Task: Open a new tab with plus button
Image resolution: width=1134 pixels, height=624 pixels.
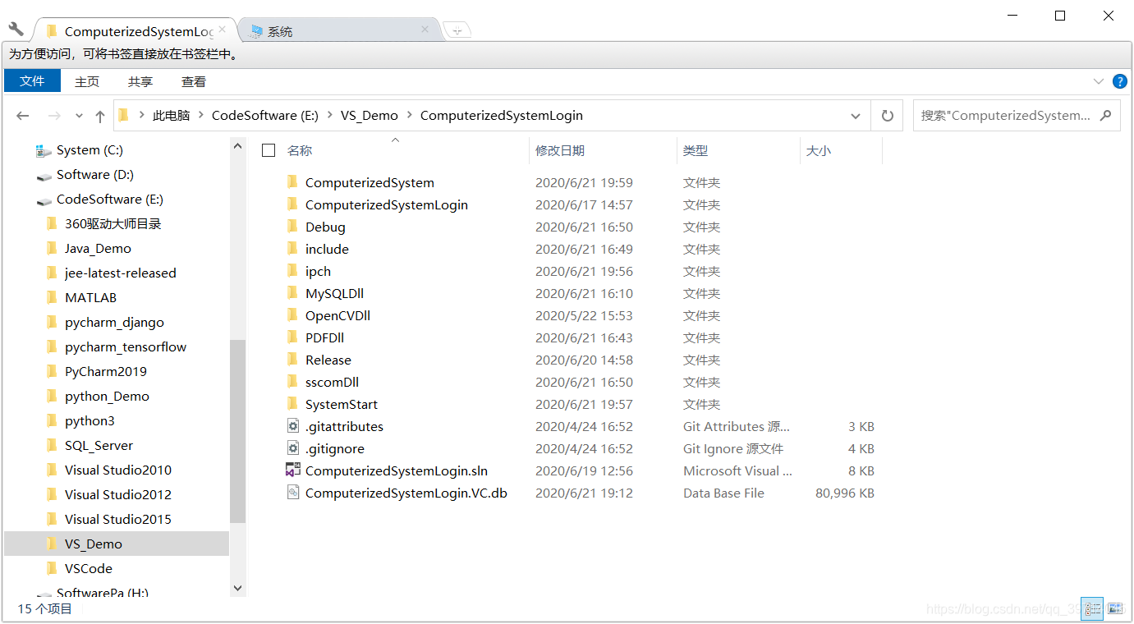Action: pos(457,31)
